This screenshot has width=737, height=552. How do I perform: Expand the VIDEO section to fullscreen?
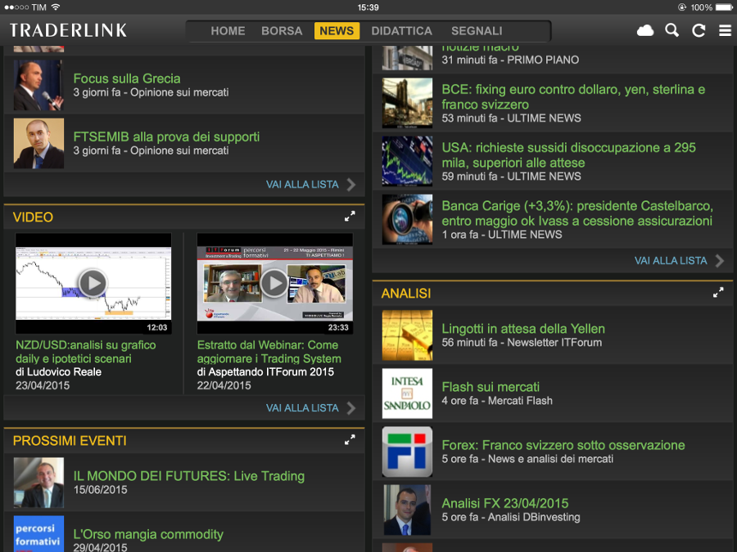[x=350, y=217]
